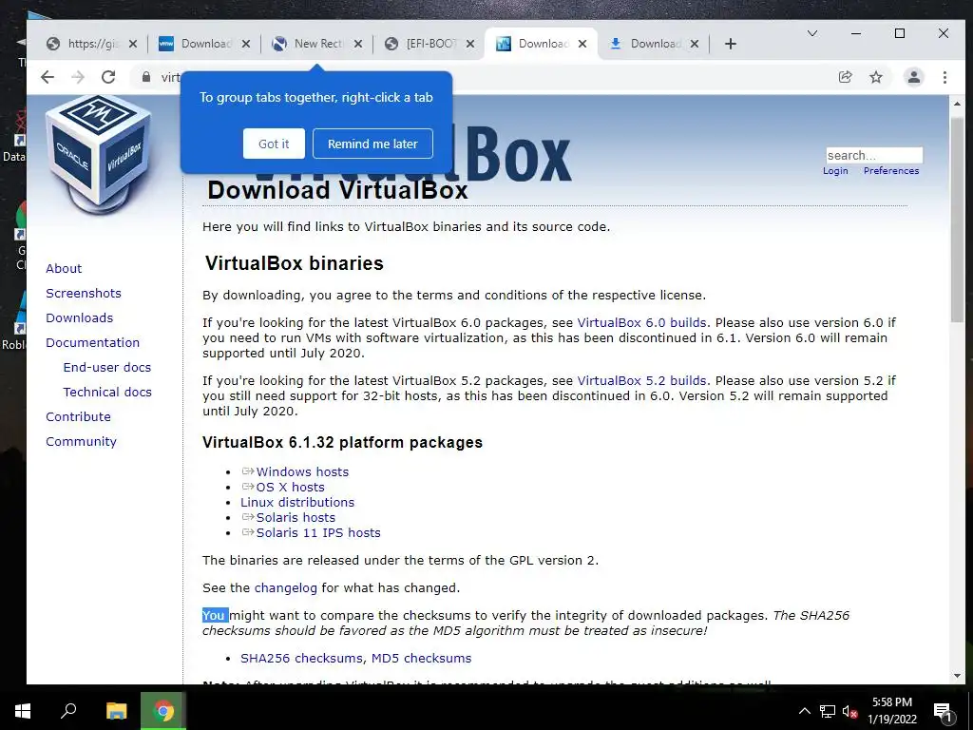Open Screenshots in the sidebar
This screenshot has width=973, height=730.
click(84, 293)
